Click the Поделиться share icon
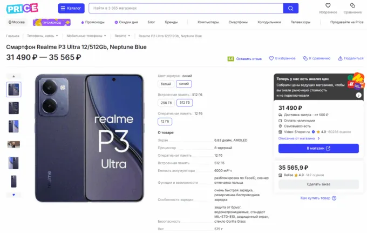This screenshot has height=233, width=367. (340, 58)
